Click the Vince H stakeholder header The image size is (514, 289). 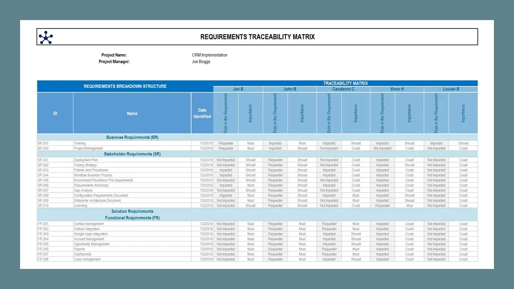[x=397, y=89]
